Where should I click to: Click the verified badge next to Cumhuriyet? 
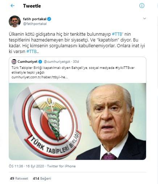(x=40, y=62)
